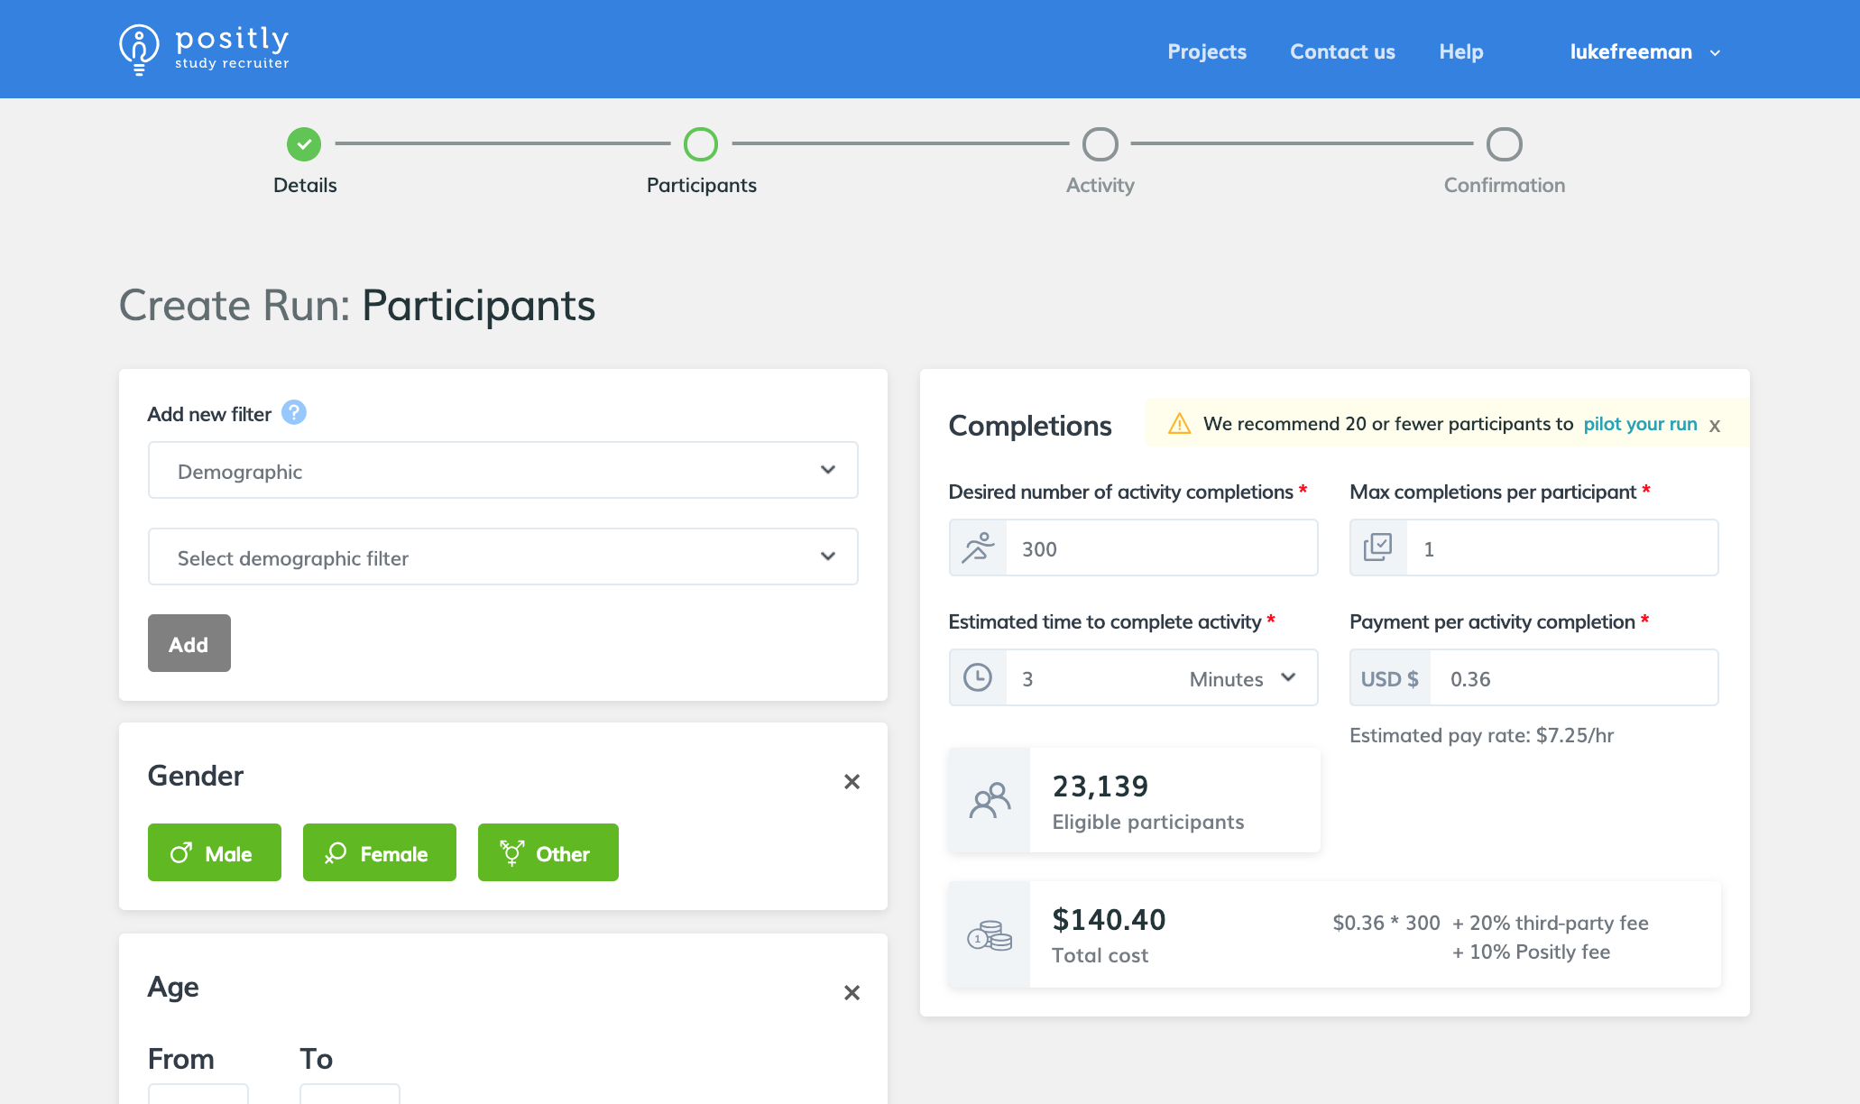Click the checklist icon beside max completions
The width and height of the screenshot is (1860, 1104).
coord(1378,547)
